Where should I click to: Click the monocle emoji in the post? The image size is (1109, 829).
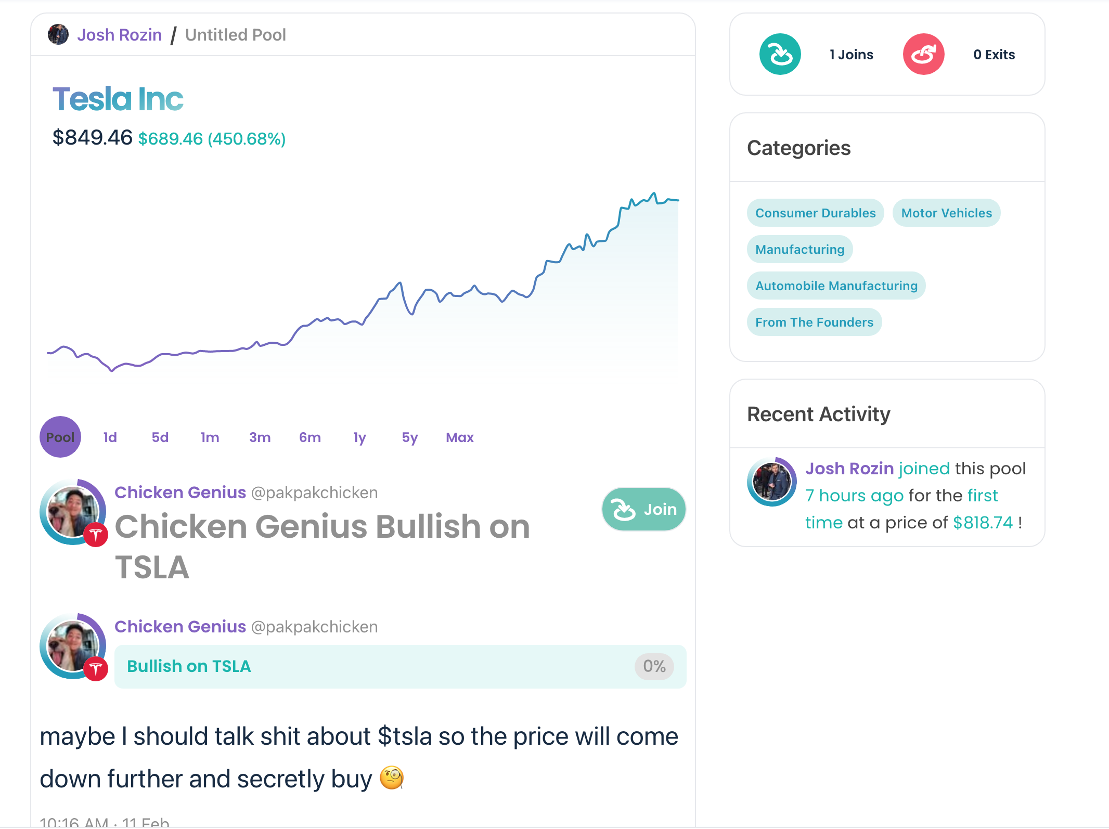coord(391,778)
